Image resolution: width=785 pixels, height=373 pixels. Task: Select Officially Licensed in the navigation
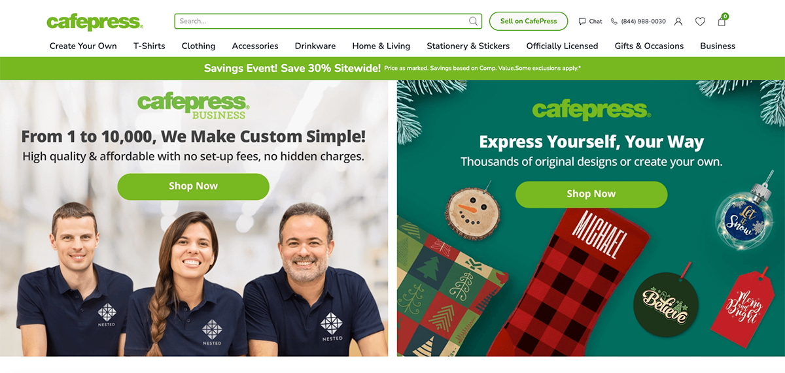click(x=562, y=46)
